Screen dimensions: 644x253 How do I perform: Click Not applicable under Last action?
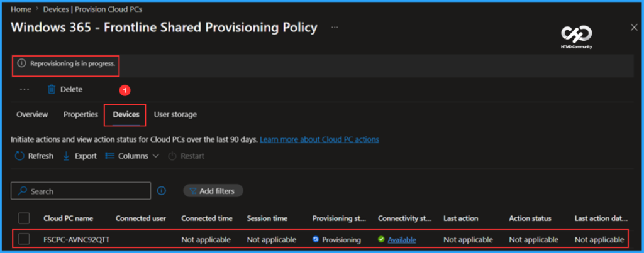point(468,240)
